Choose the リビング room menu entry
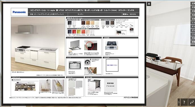Viewport: 195px width, 107px height. coord(193,34)
